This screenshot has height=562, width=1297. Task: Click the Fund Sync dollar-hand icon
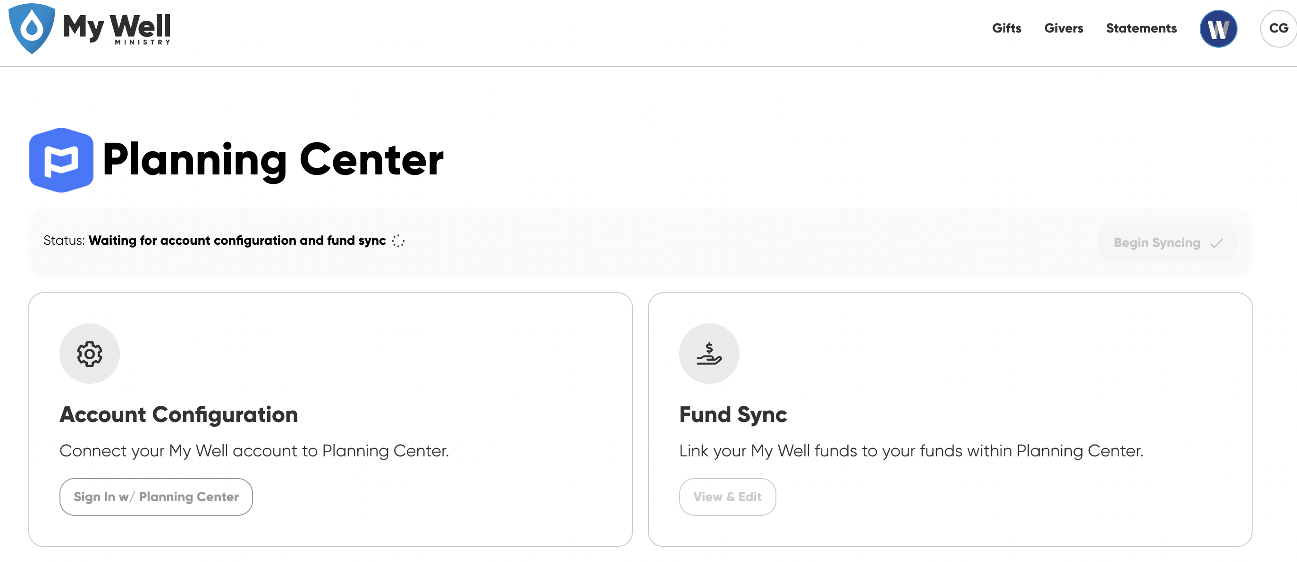coord(709,353)
